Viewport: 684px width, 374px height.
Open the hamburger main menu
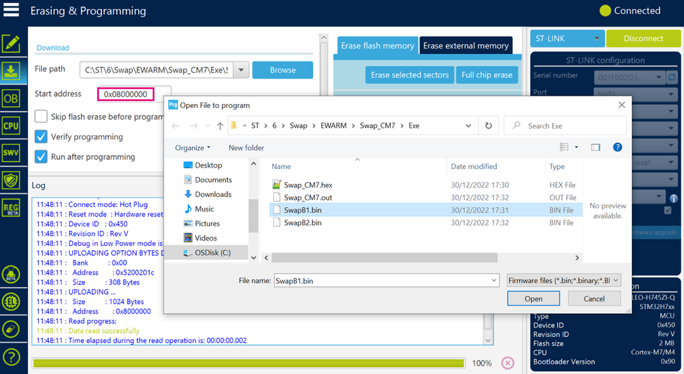(11, 10)
